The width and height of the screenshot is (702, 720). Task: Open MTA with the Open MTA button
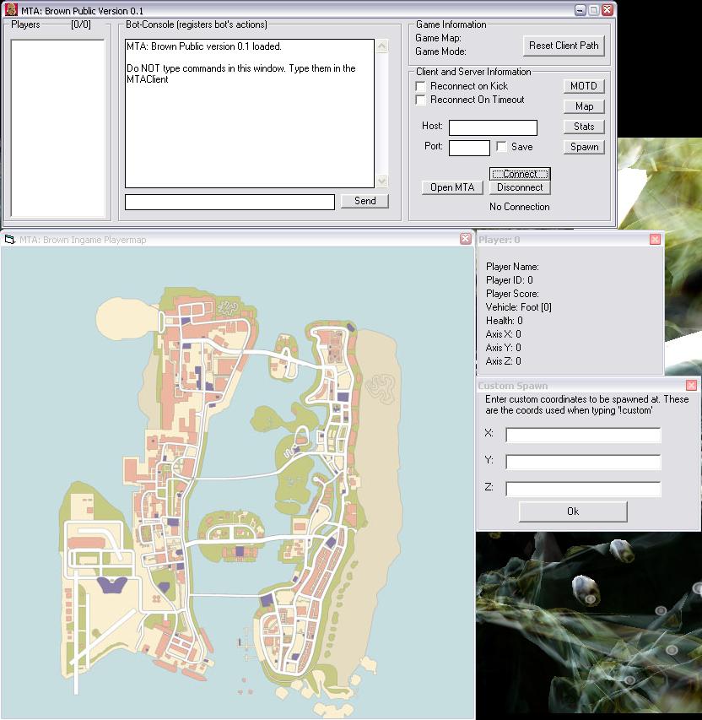(x=452, y=187)
